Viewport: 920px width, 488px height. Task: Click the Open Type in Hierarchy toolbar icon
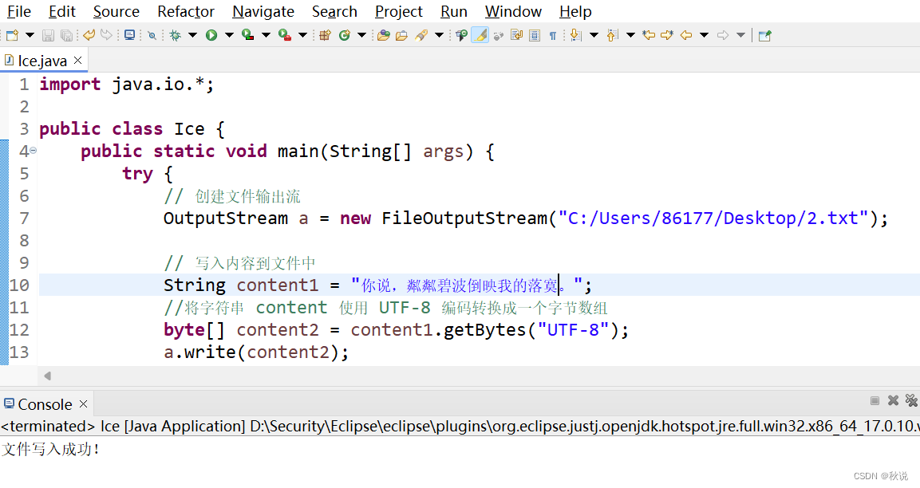(462, 36)
